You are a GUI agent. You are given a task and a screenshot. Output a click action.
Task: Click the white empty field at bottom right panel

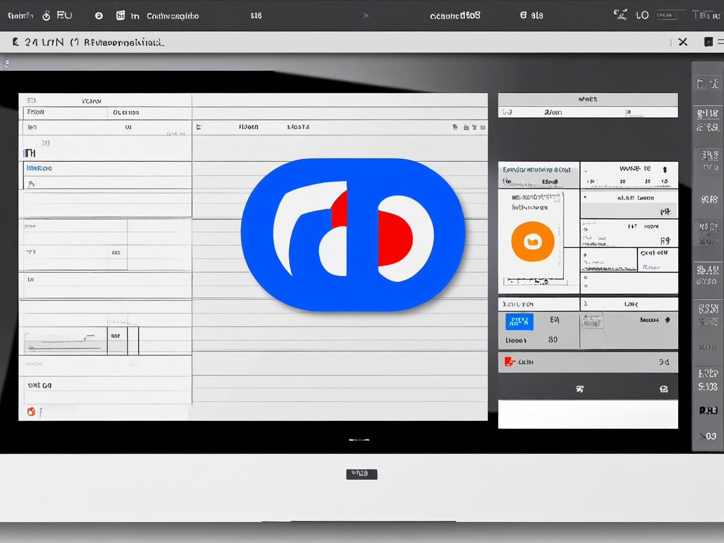588,415
